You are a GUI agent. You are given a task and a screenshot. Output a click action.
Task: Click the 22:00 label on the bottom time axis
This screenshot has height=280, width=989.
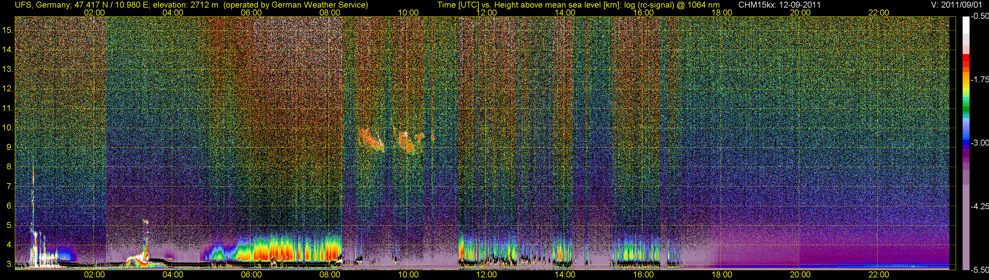[x=879, y=275]
